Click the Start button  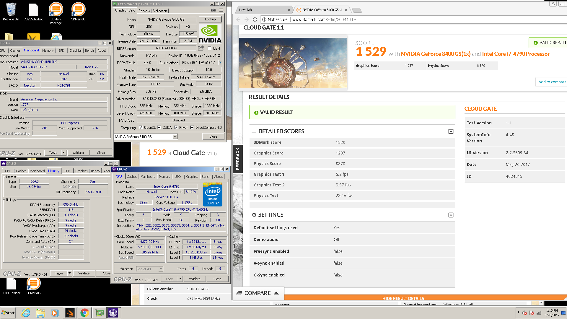coord(8,313)
